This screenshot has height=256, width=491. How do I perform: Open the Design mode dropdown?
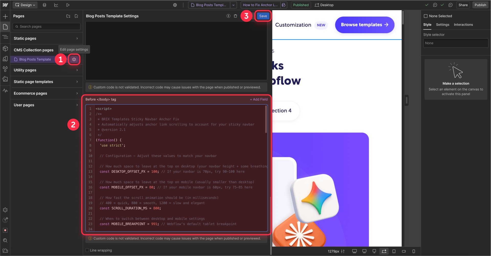25,5
